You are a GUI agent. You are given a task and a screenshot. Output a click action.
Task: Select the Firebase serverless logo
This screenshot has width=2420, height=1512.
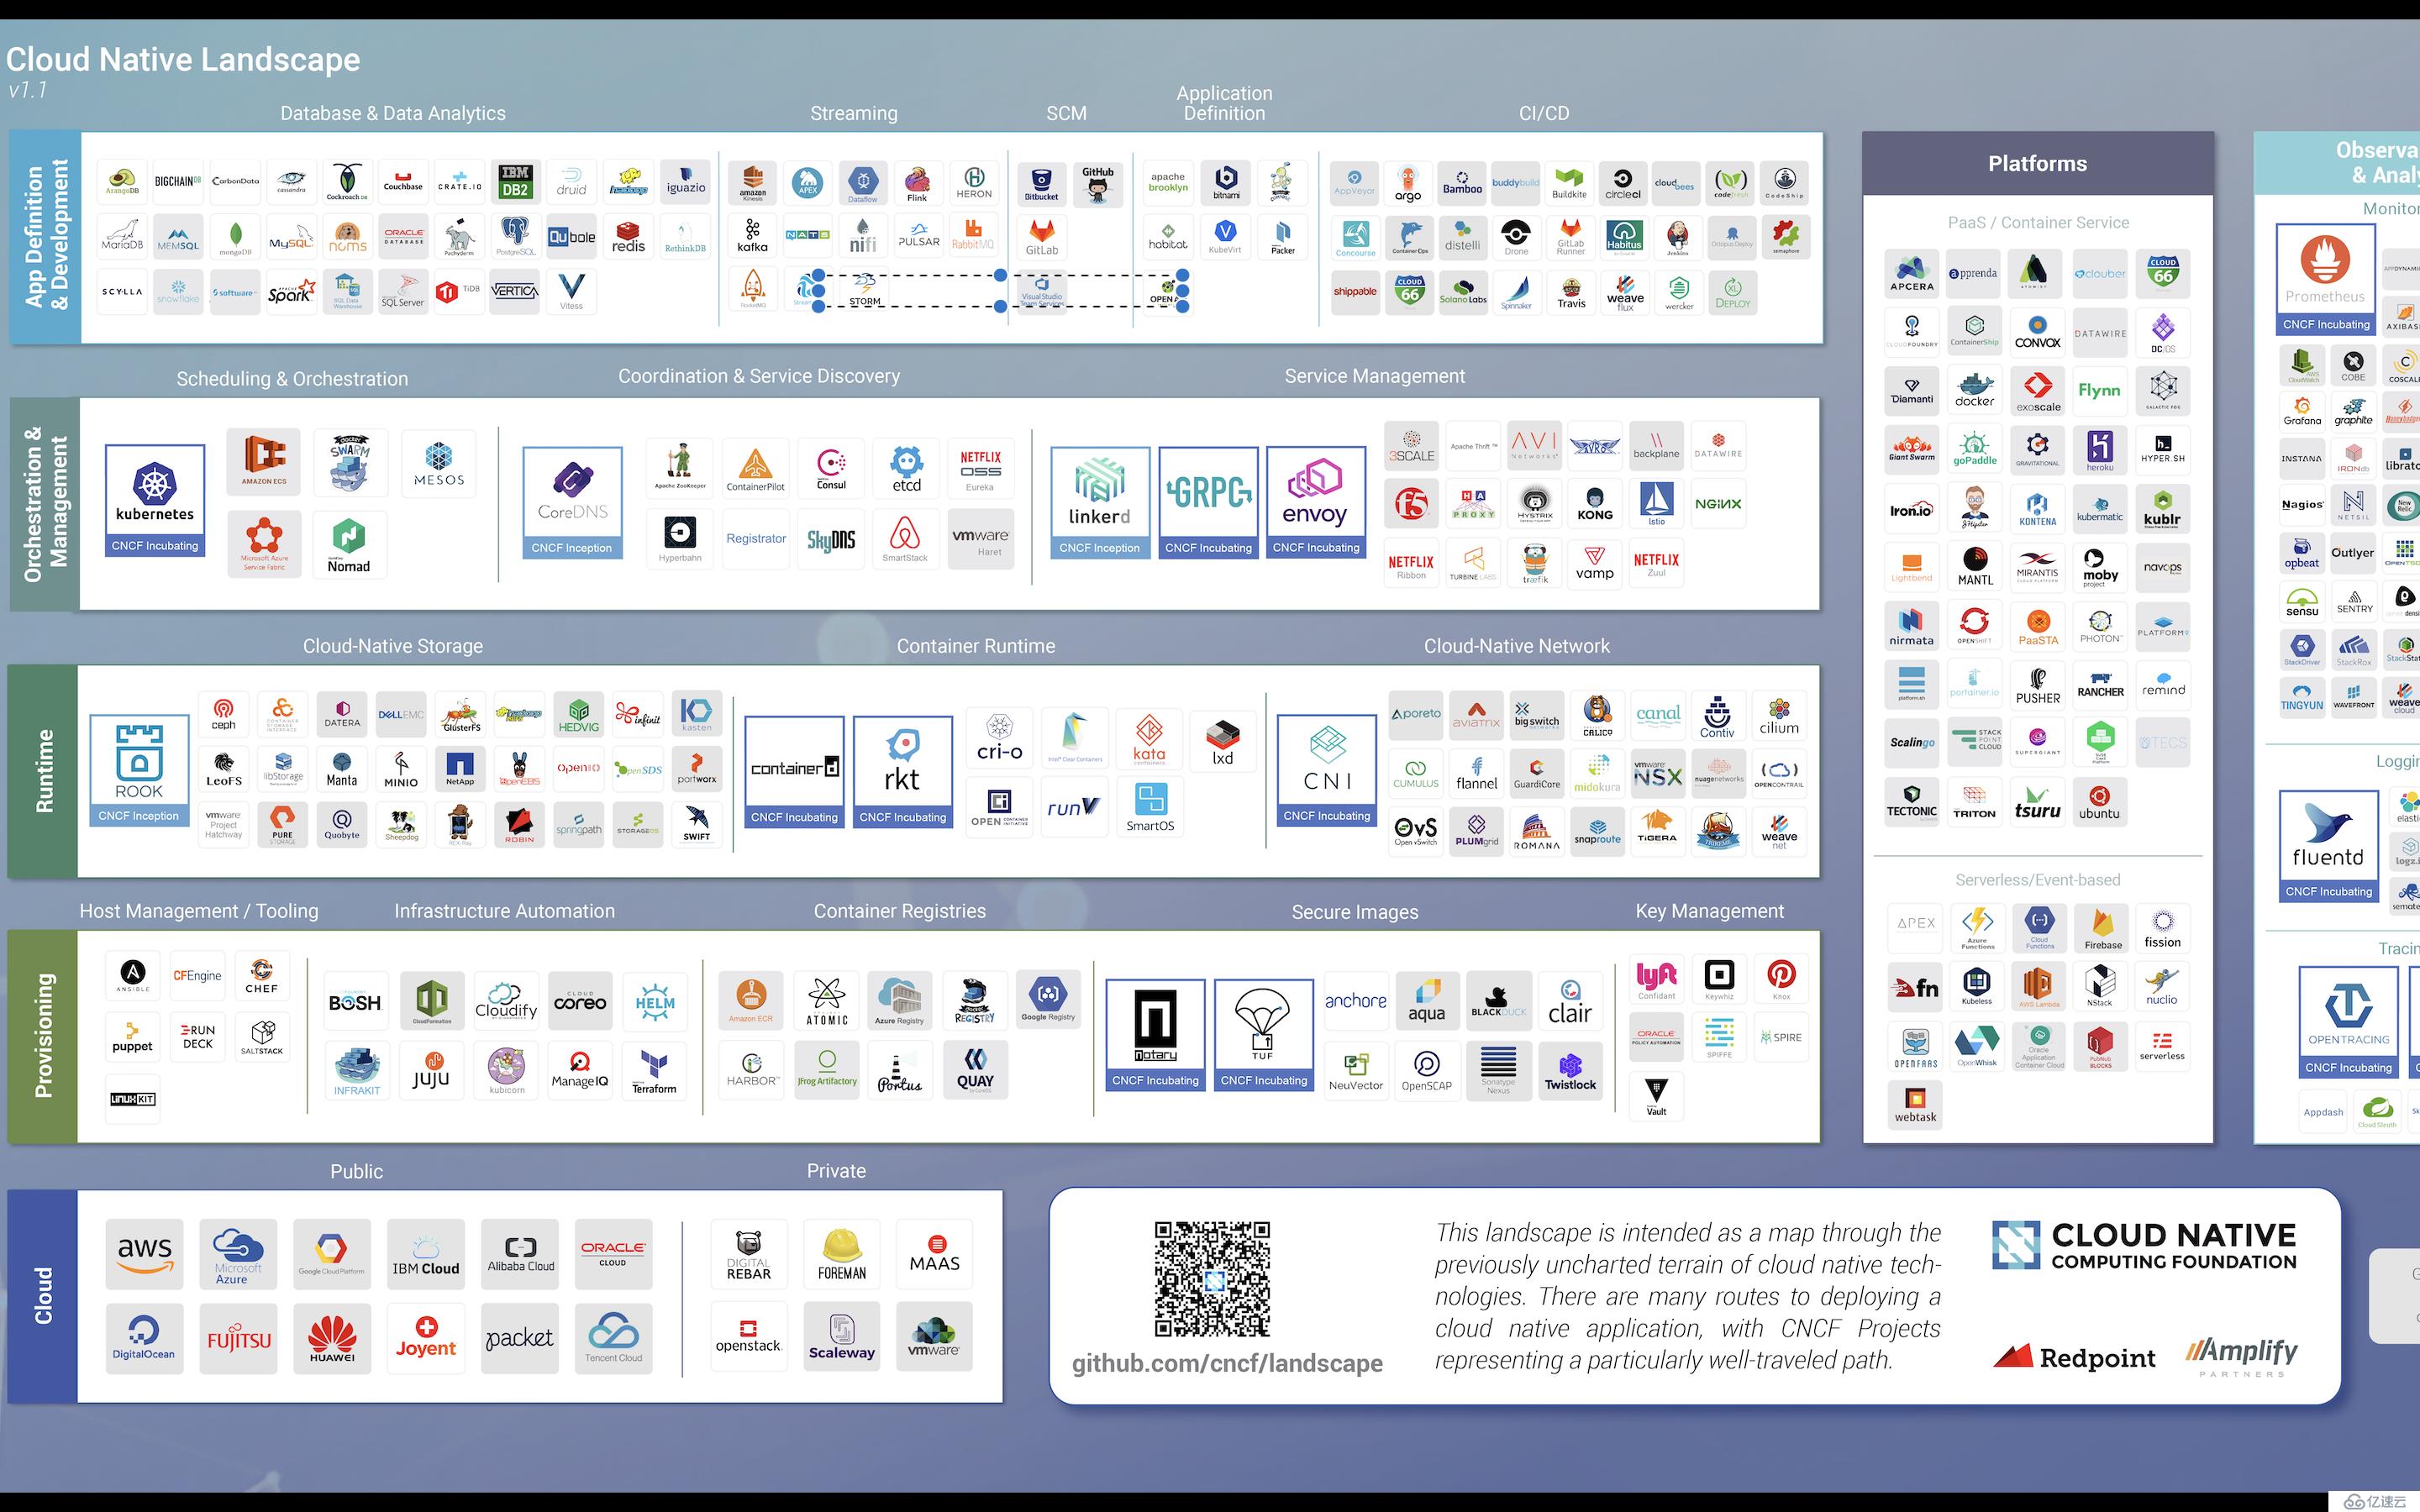(2103, 928)
